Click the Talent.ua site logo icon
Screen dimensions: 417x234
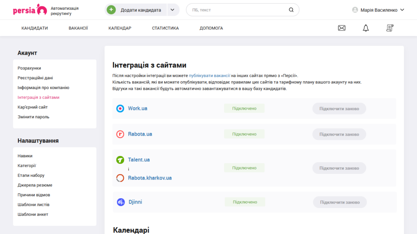120,160
